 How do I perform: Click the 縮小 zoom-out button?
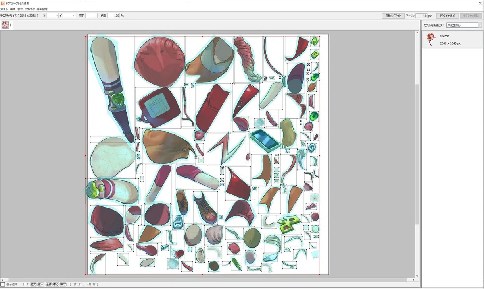41,285
